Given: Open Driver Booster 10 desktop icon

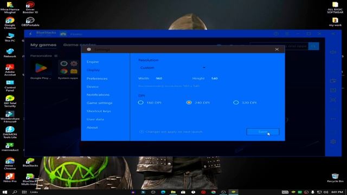Looking at the screenshot, I should [30, 7].
